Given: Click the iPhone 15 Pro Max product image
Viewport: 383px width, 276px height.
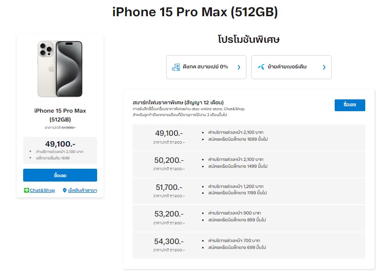Looking at the screenshot, I should pos(60,69).
